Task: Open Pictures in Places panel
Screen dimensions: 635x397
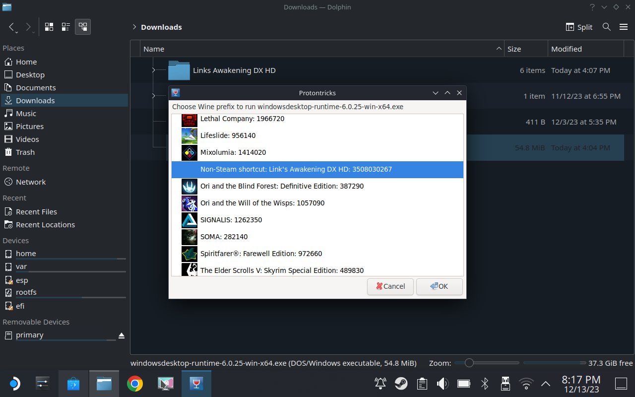Action: pyautogui.click(x=64, y=127)
